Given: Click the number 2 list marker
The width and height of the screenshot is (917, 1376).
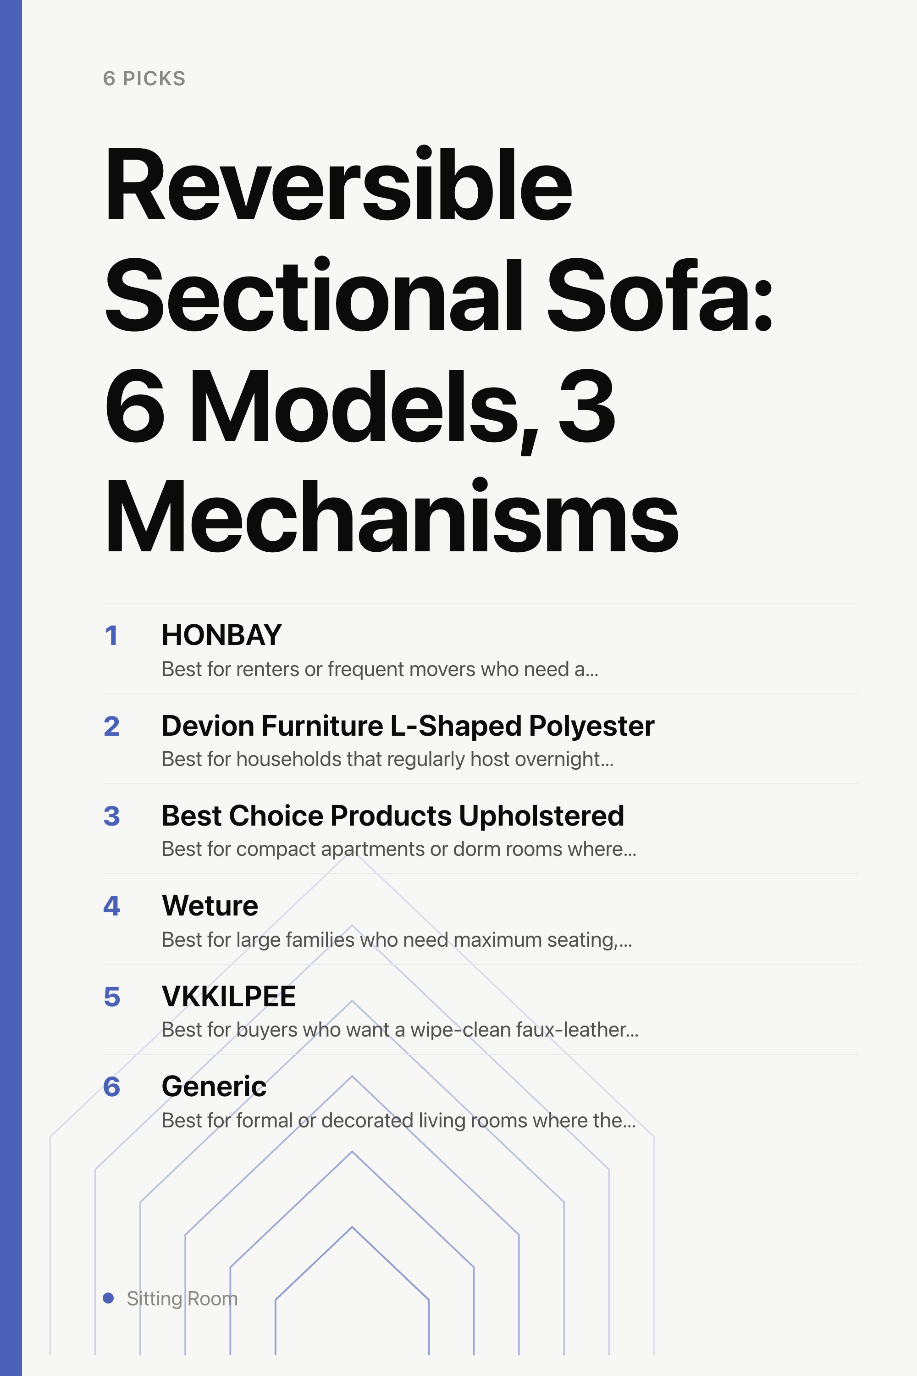Looking at the screenshot, I should click(112, 726).
